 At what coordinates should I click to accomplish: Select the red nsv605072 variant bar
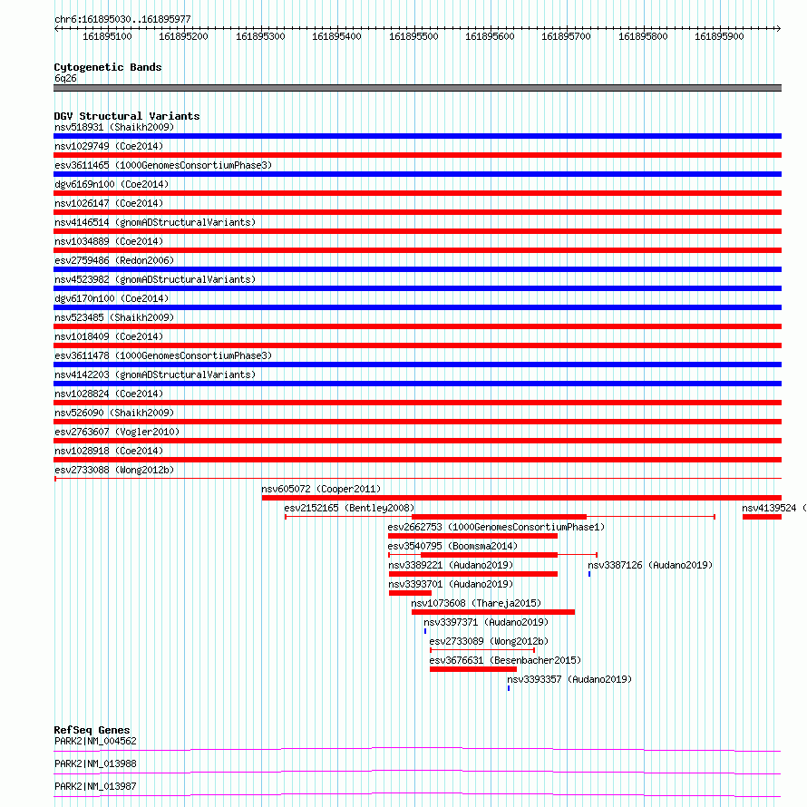click(x=522, y=498)
